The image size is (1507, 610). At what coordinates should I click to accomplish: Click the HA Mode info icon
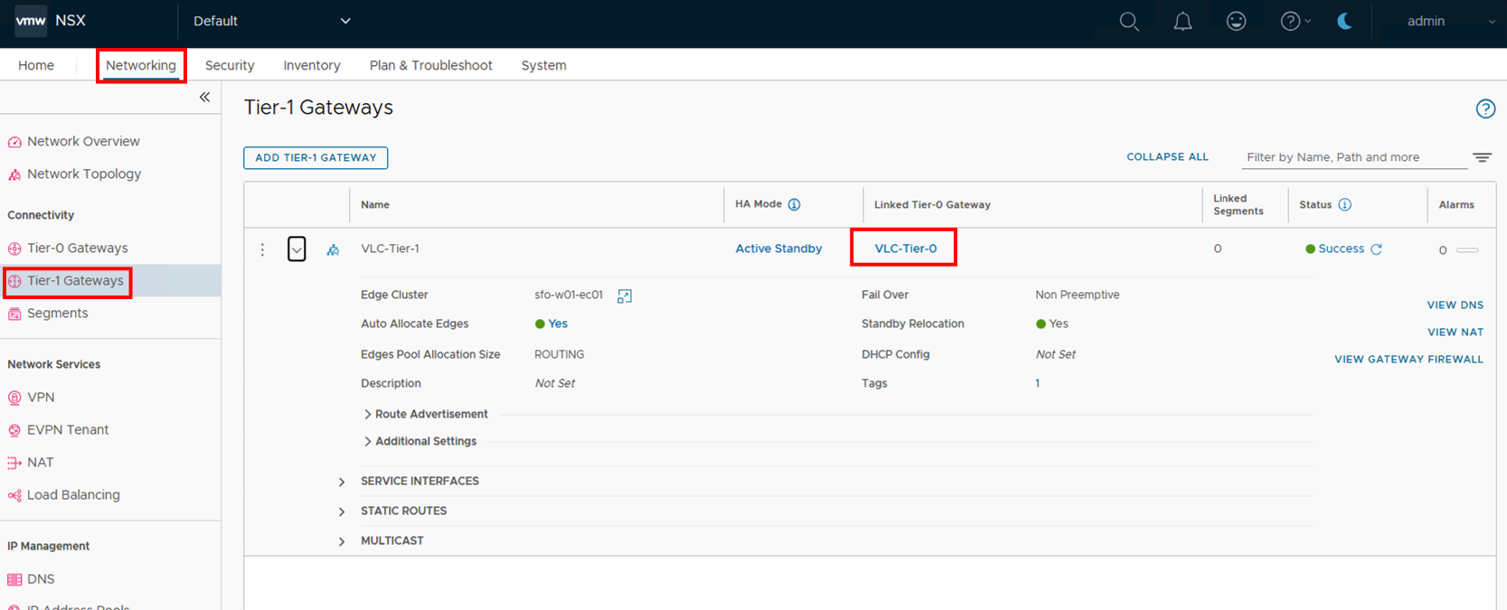[x=794, y=205]
